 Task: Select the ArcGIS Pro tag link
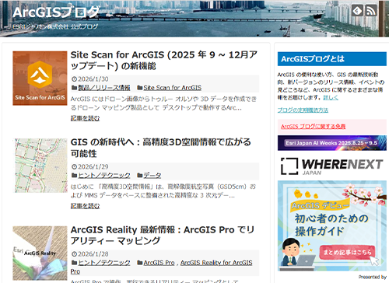[x=159, y=263]
